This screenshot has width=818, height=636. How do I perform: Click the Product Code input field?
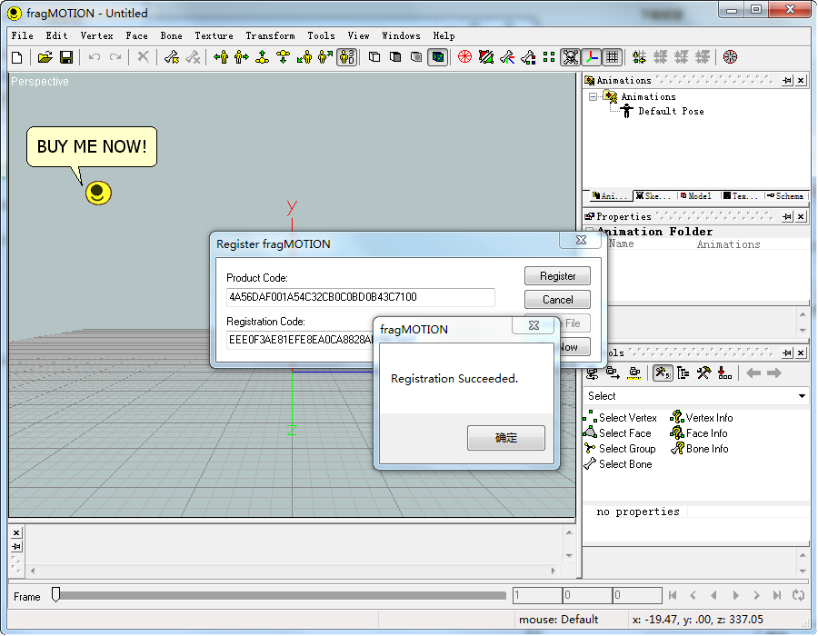pos(361,297)
